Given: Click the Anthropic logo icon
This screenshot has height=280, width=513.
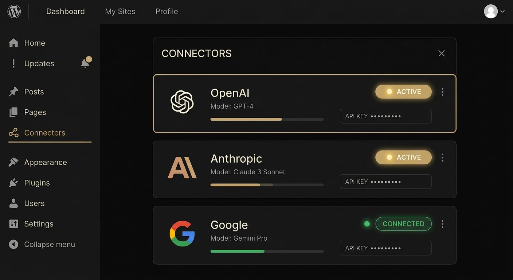Looking at the screenshot, I should (182, 168).
